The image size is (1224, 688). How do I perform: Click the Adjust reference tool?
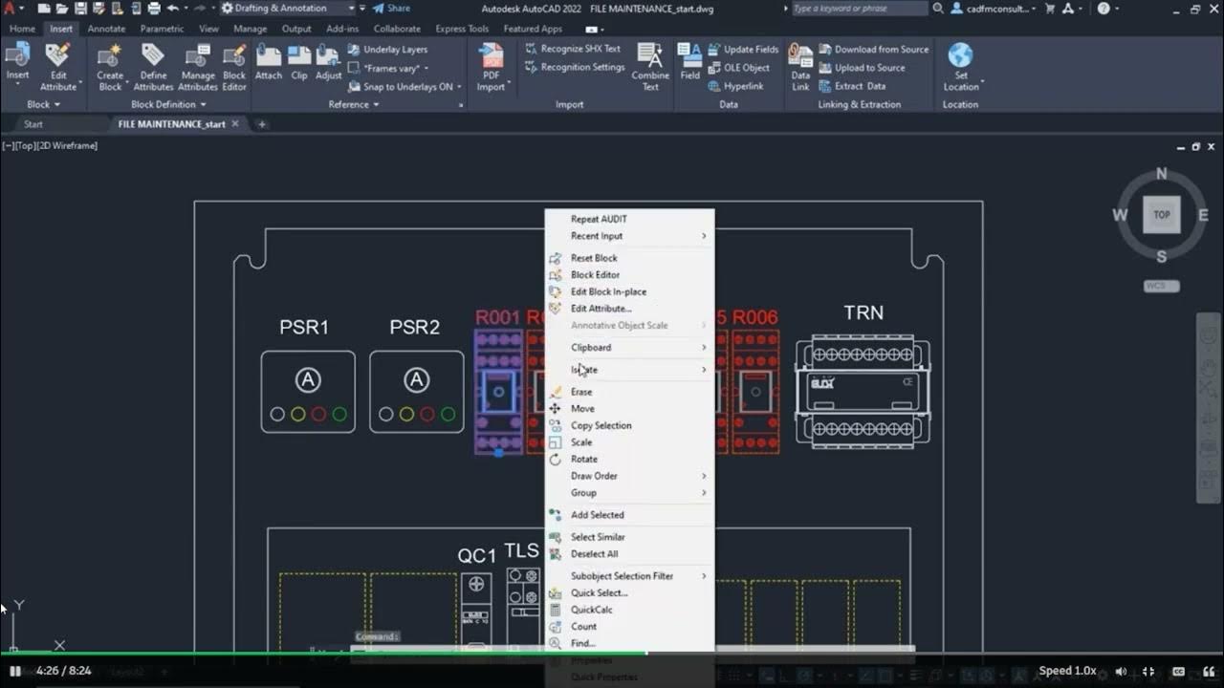point(329,63)
